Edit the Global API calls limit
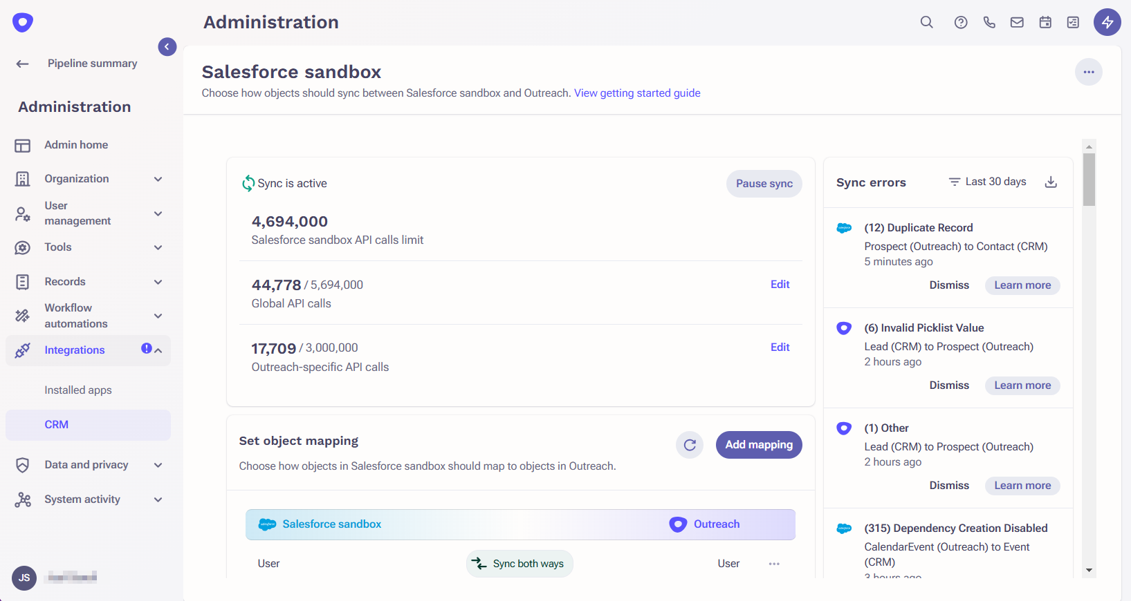The image size is (1131, 601). point(780,285)
